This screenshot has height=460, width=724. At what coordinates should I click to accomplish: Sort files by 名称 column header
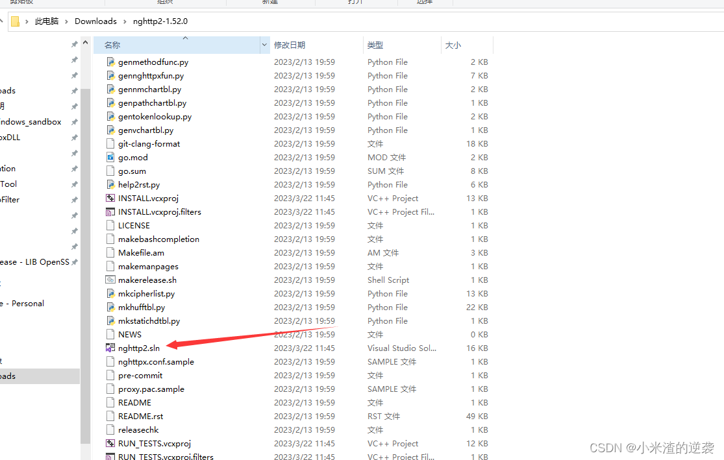[x=112, y=45]
